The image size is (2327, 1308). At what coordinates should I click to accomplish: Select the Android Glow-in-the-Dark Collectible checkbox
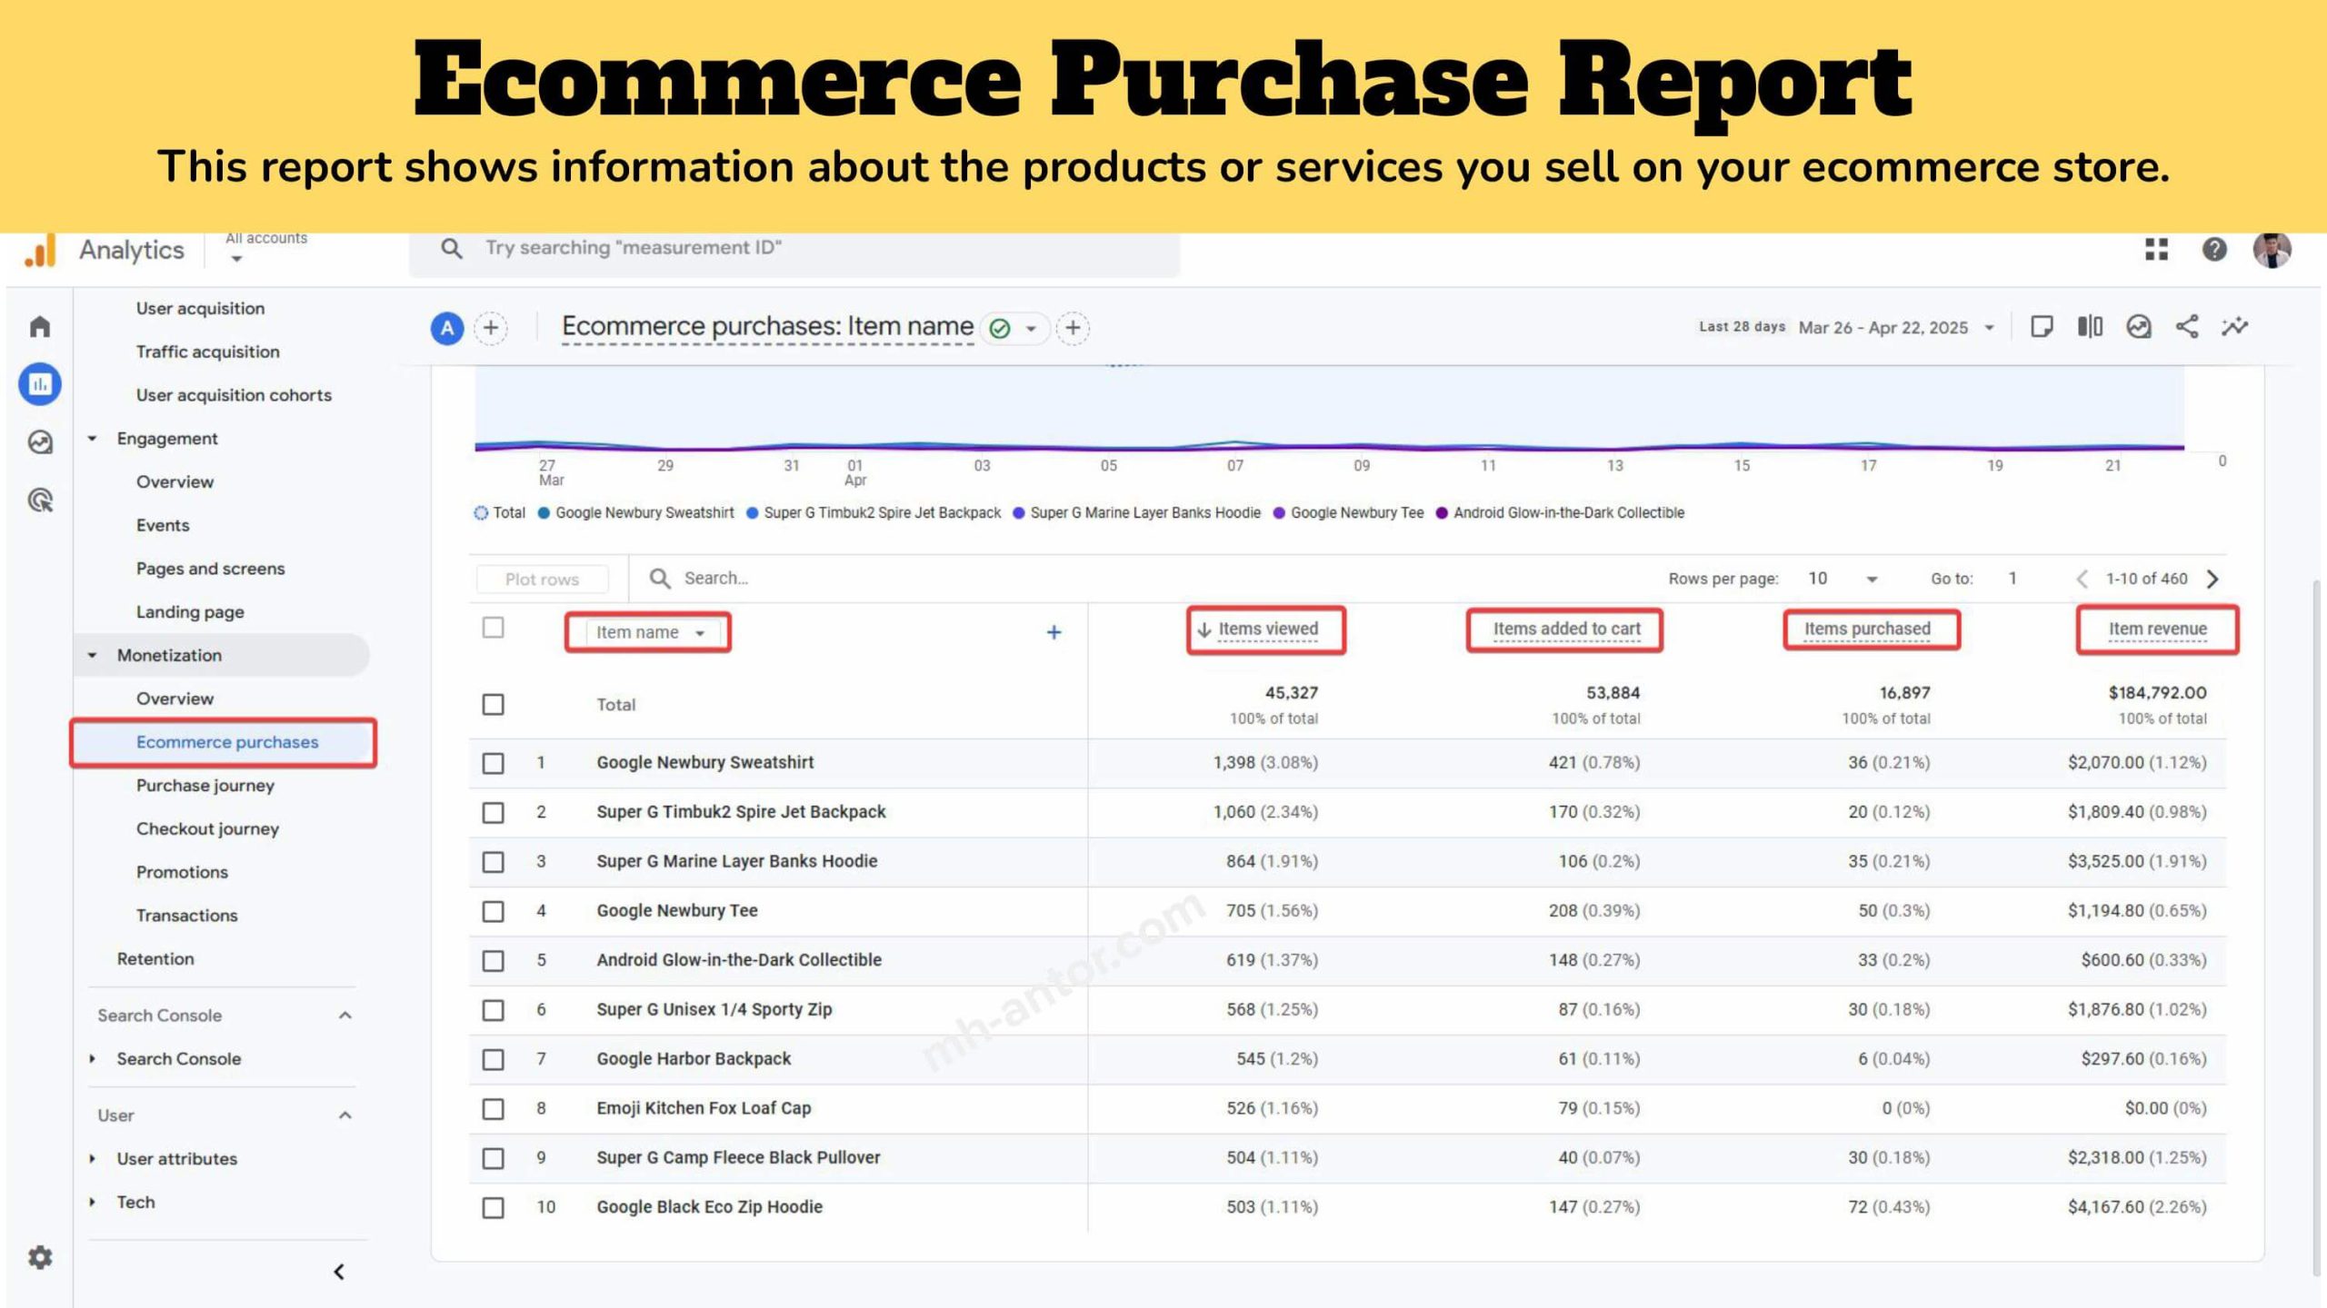(x=493, y=961)
